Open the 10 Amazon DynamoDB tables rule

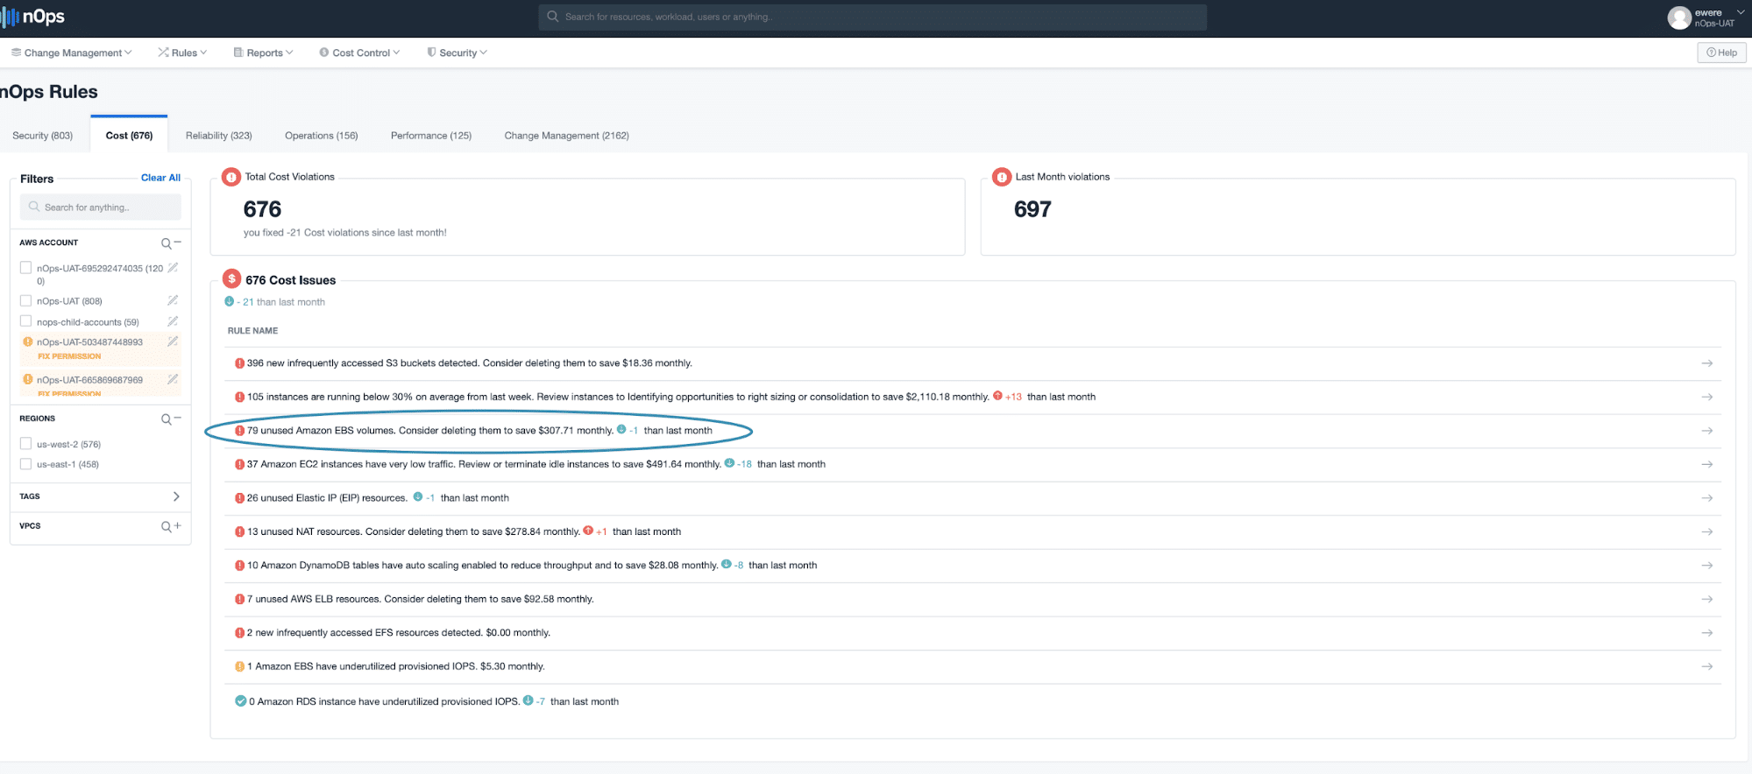(483, 566)
